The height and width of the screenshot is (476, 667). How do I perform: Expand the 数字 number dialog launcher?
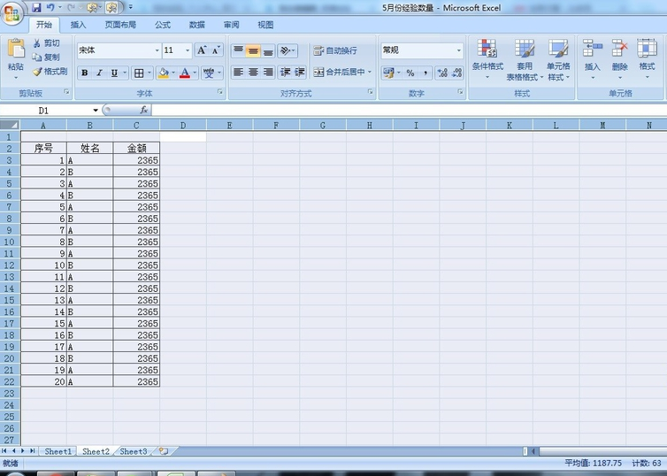pyautogui.click(x=460, y=92)
